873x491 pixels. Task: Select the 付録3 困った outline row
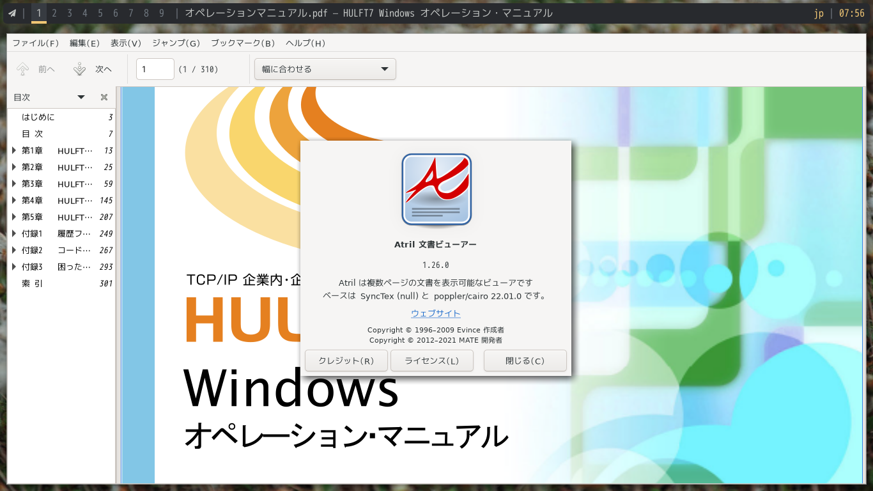click(62, 267)
